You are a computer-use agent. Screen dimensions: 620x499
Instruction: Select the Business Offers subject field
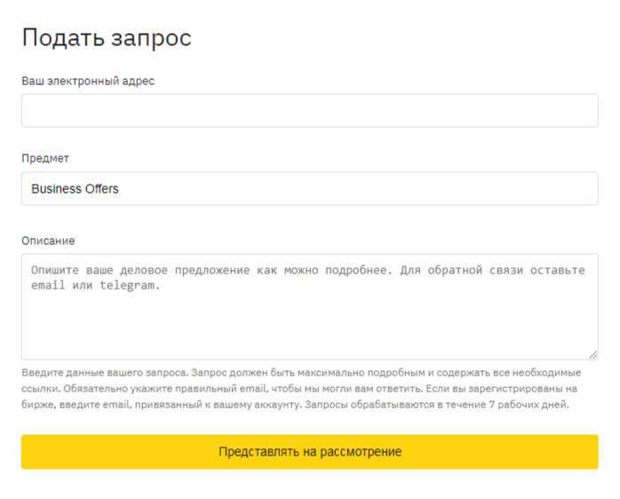point(310,188)
